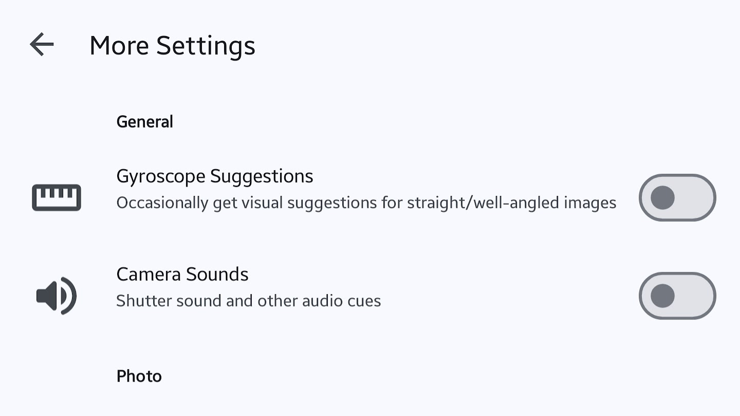
Task: Click the word 'Settings' in the page header
Action: [206, 45]
